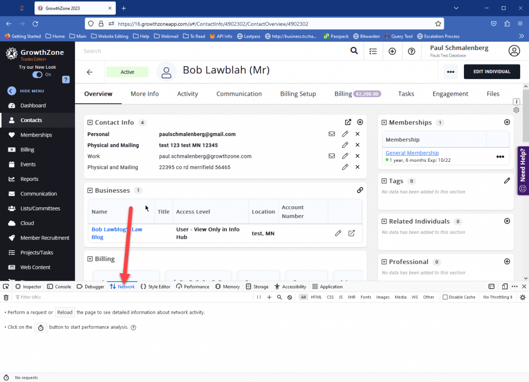Expand the bookmarks overflow chevron
Viewport: 529px width, 382px height.
pyautogui.click(x=522, y=36)
